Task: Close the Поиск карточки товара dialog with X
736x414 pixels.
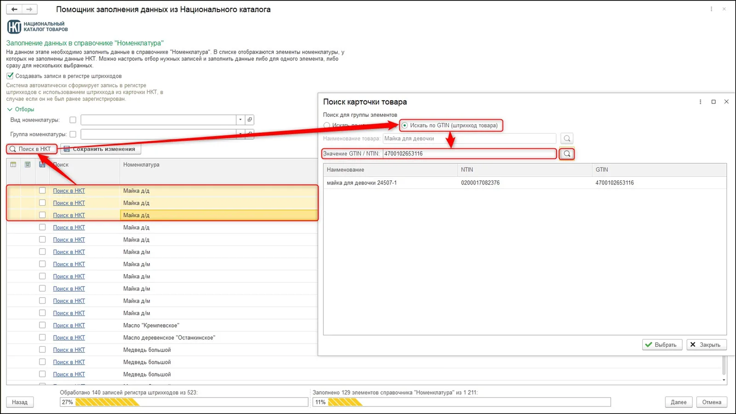Action: (x=726, y=102)
